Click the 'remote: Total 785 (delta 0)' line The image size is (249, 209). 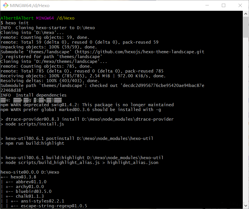82,71
